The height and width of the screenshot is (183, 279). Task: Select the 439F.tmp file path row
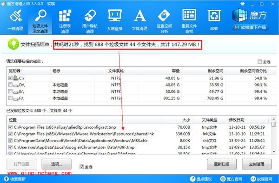click(x=74, y=147)
